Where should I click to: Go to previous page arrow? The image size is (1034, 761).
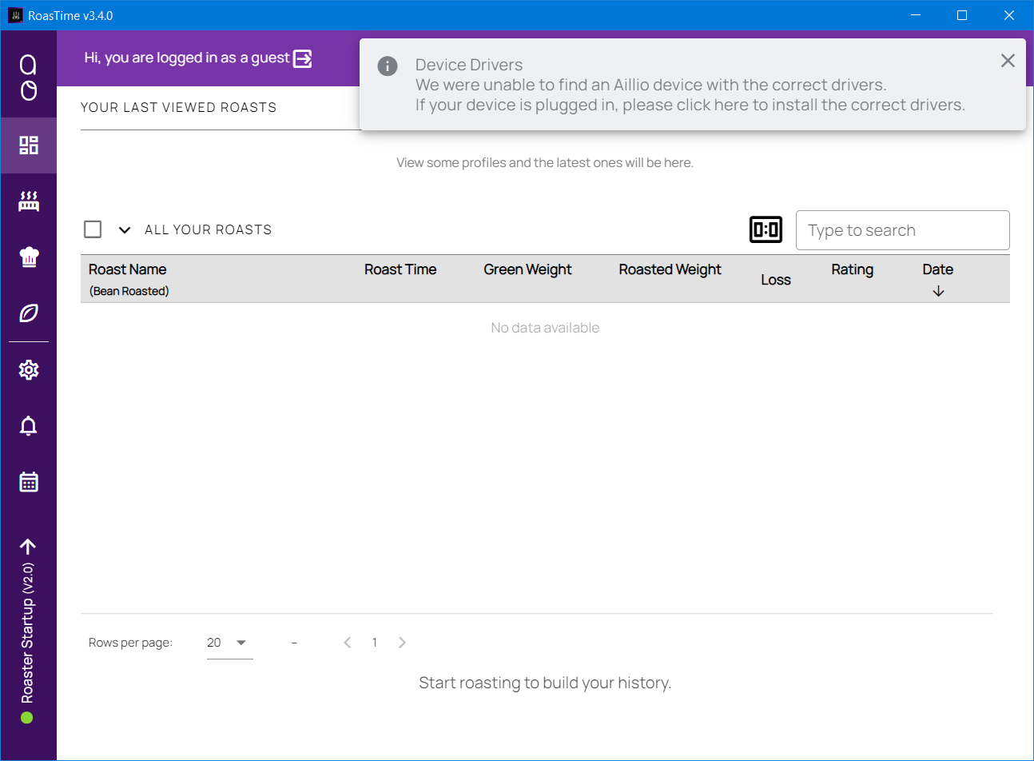[348, 643]
